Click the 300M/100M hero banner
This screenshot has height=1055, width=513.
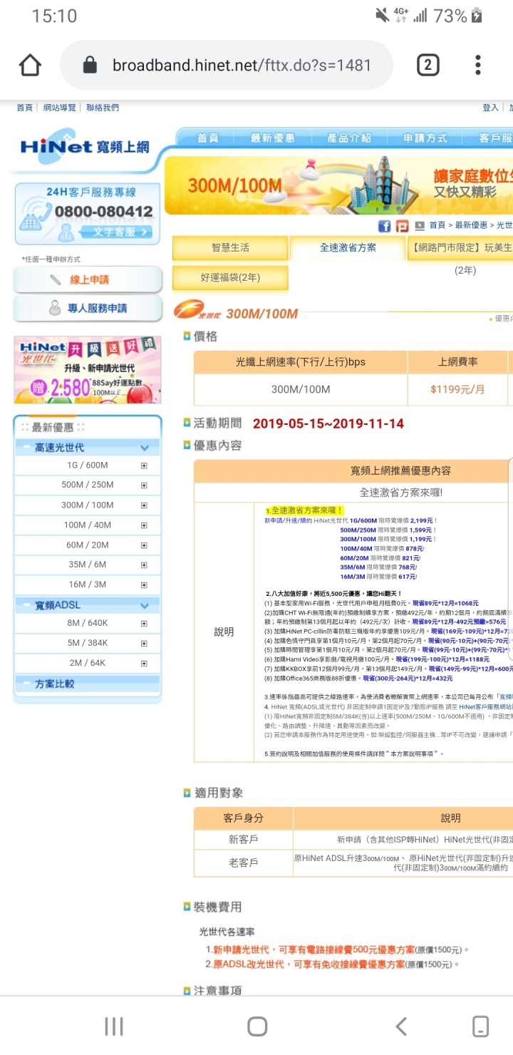coord(338,185)
